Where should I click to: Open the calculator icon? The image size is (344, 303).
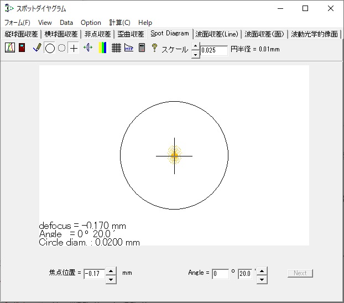pyautogui.click(x=142, y=48)
